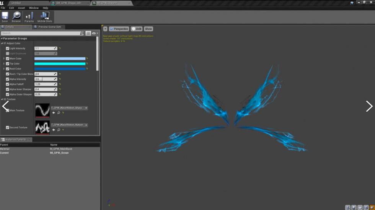
Task: Expand the Main Color parameter arrow
Action: 4,59
